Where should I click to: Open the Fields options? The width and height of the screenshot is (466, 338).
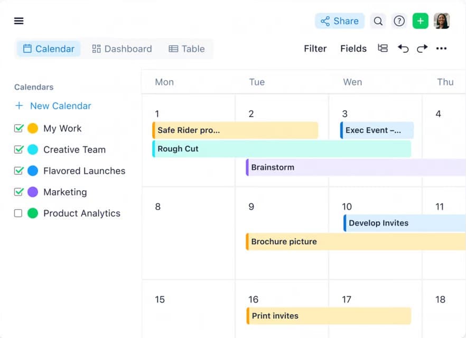(x=353, y=48)
